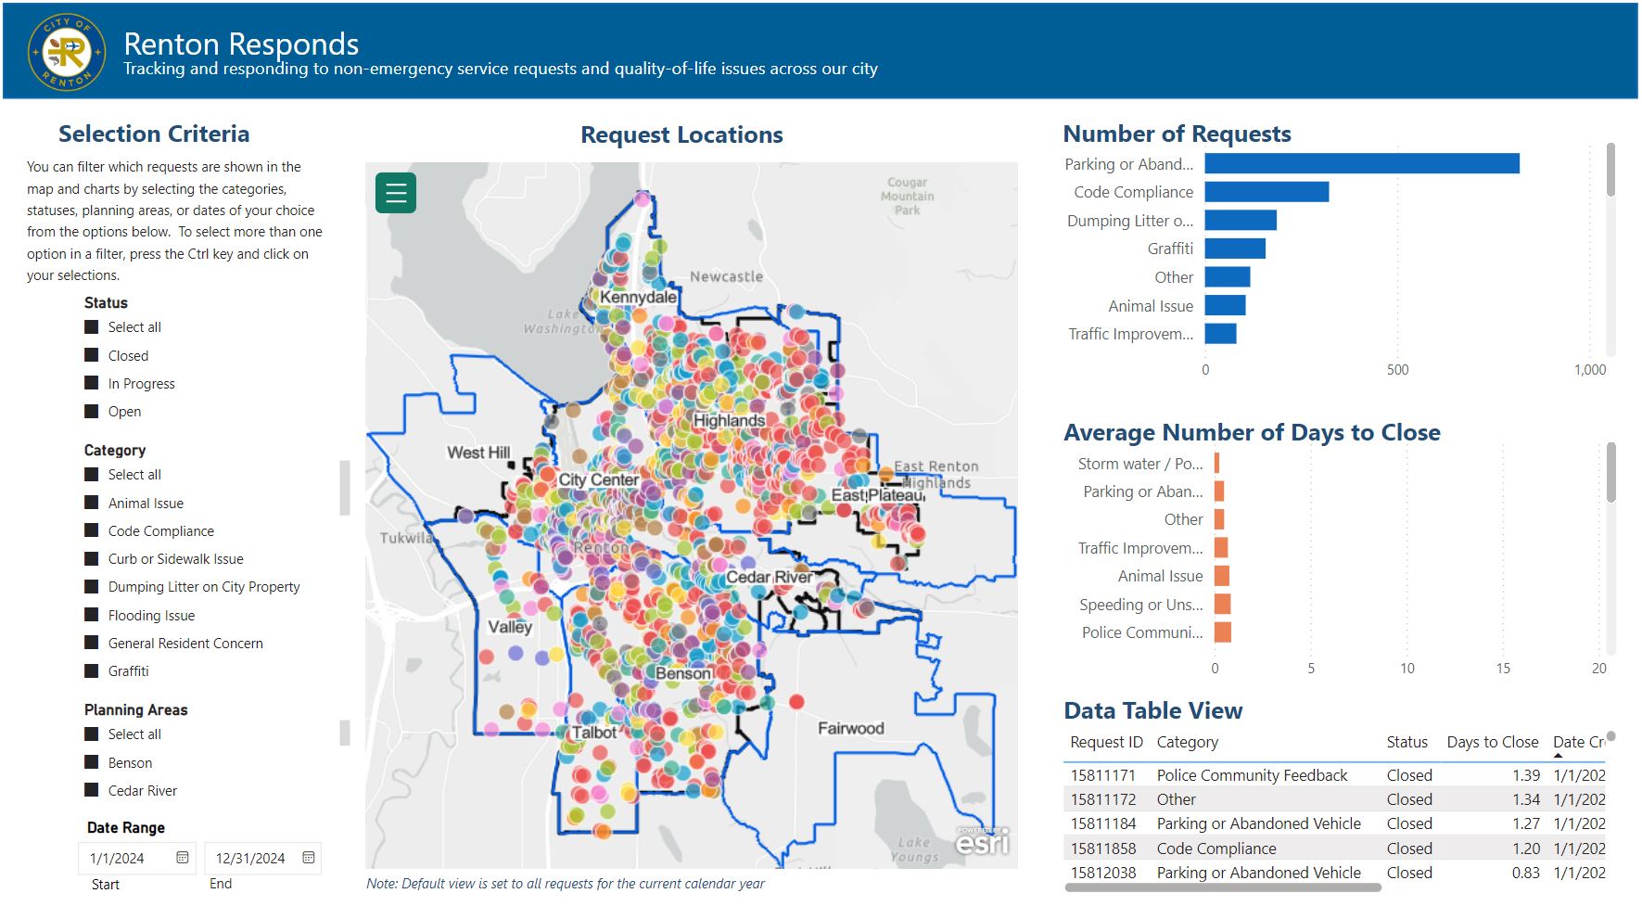This screenshot has height=906, width=1642.
Task: Check the Flooding Issue category filter
Action: pos(91,615)
